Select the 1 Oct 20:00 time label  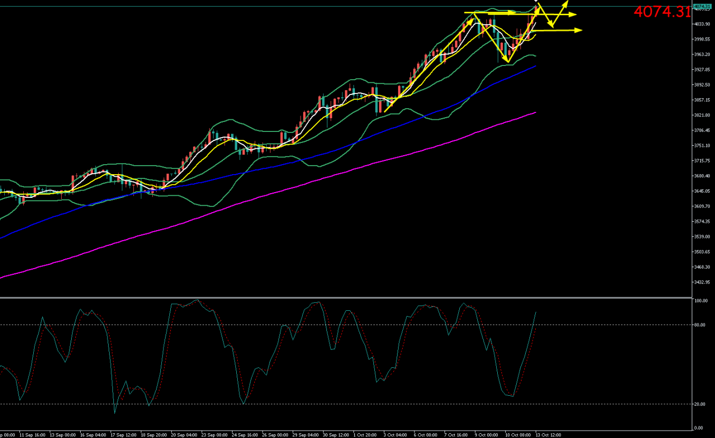click(365, 435)
